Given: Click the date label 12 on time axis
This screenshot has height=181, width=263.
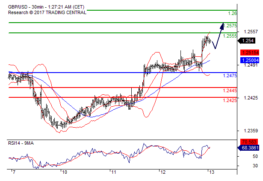Looking at the screenshot, I should pyautogui.click(x=163, y=172).
